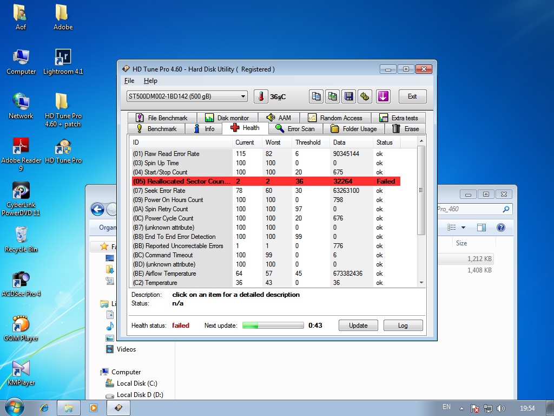
Task: Click copy info to clipboard icon
Action: coord(316,96)
